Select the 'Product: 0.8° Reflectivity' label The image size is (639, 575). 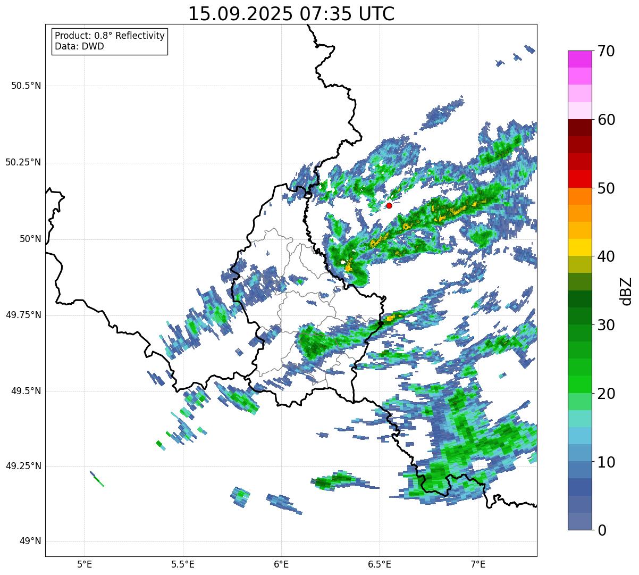[110, 36]
